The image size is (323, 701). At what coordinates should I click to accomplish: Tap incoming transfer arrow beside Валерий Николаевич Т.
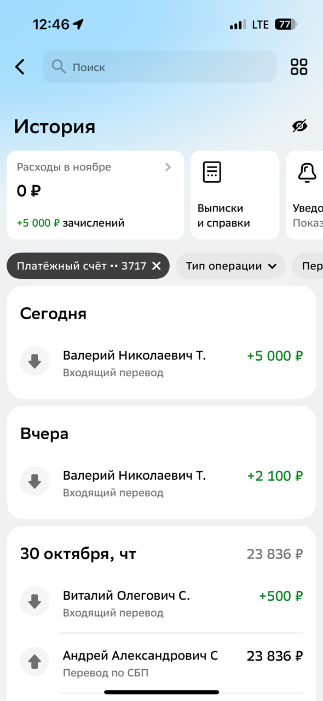[x=34, y=361]
